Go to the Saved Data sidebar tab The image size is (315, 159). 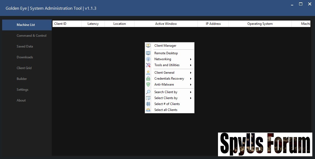[x=25, y=46]
